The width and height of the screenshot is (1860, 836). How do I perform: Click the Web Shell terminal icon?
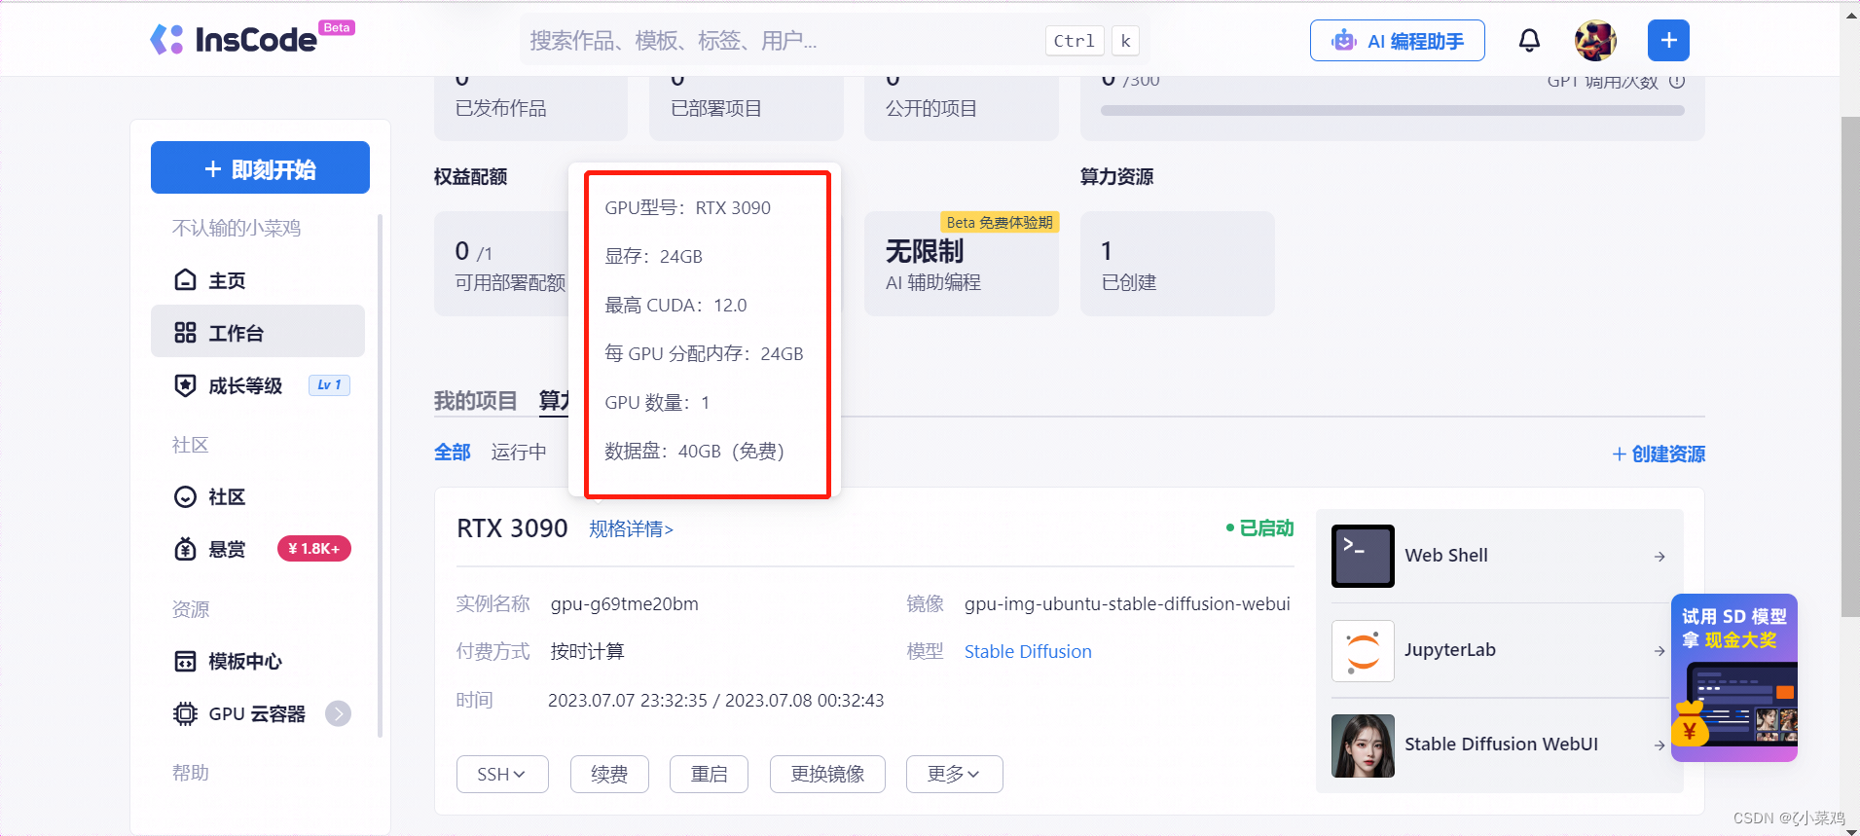point(1363,556)
